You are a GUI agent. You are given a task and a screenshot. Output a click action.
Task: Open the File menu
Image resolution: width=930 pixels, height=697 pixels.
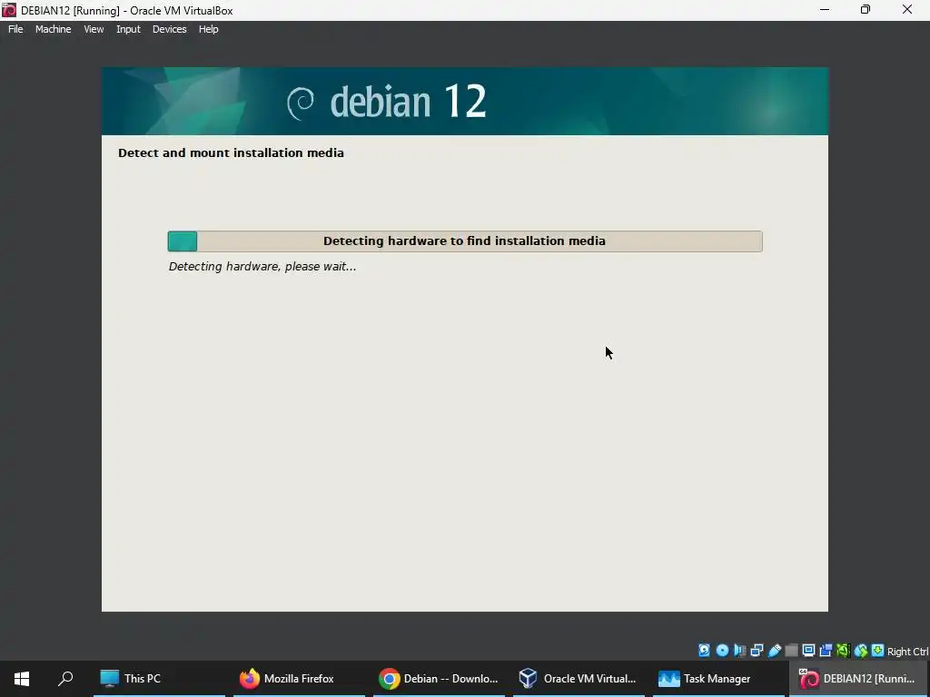pos(15,29)
